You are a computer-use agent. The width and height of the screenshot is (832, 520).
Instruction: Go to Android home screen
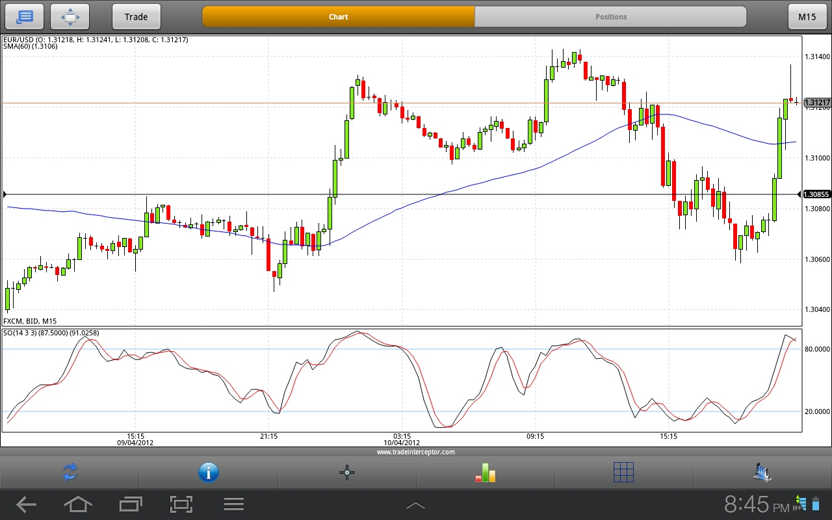pos(77,504)
